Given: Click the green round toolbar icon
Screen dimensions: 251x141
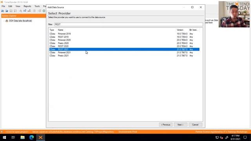Looking at the screenshot, I should point(44,11).
